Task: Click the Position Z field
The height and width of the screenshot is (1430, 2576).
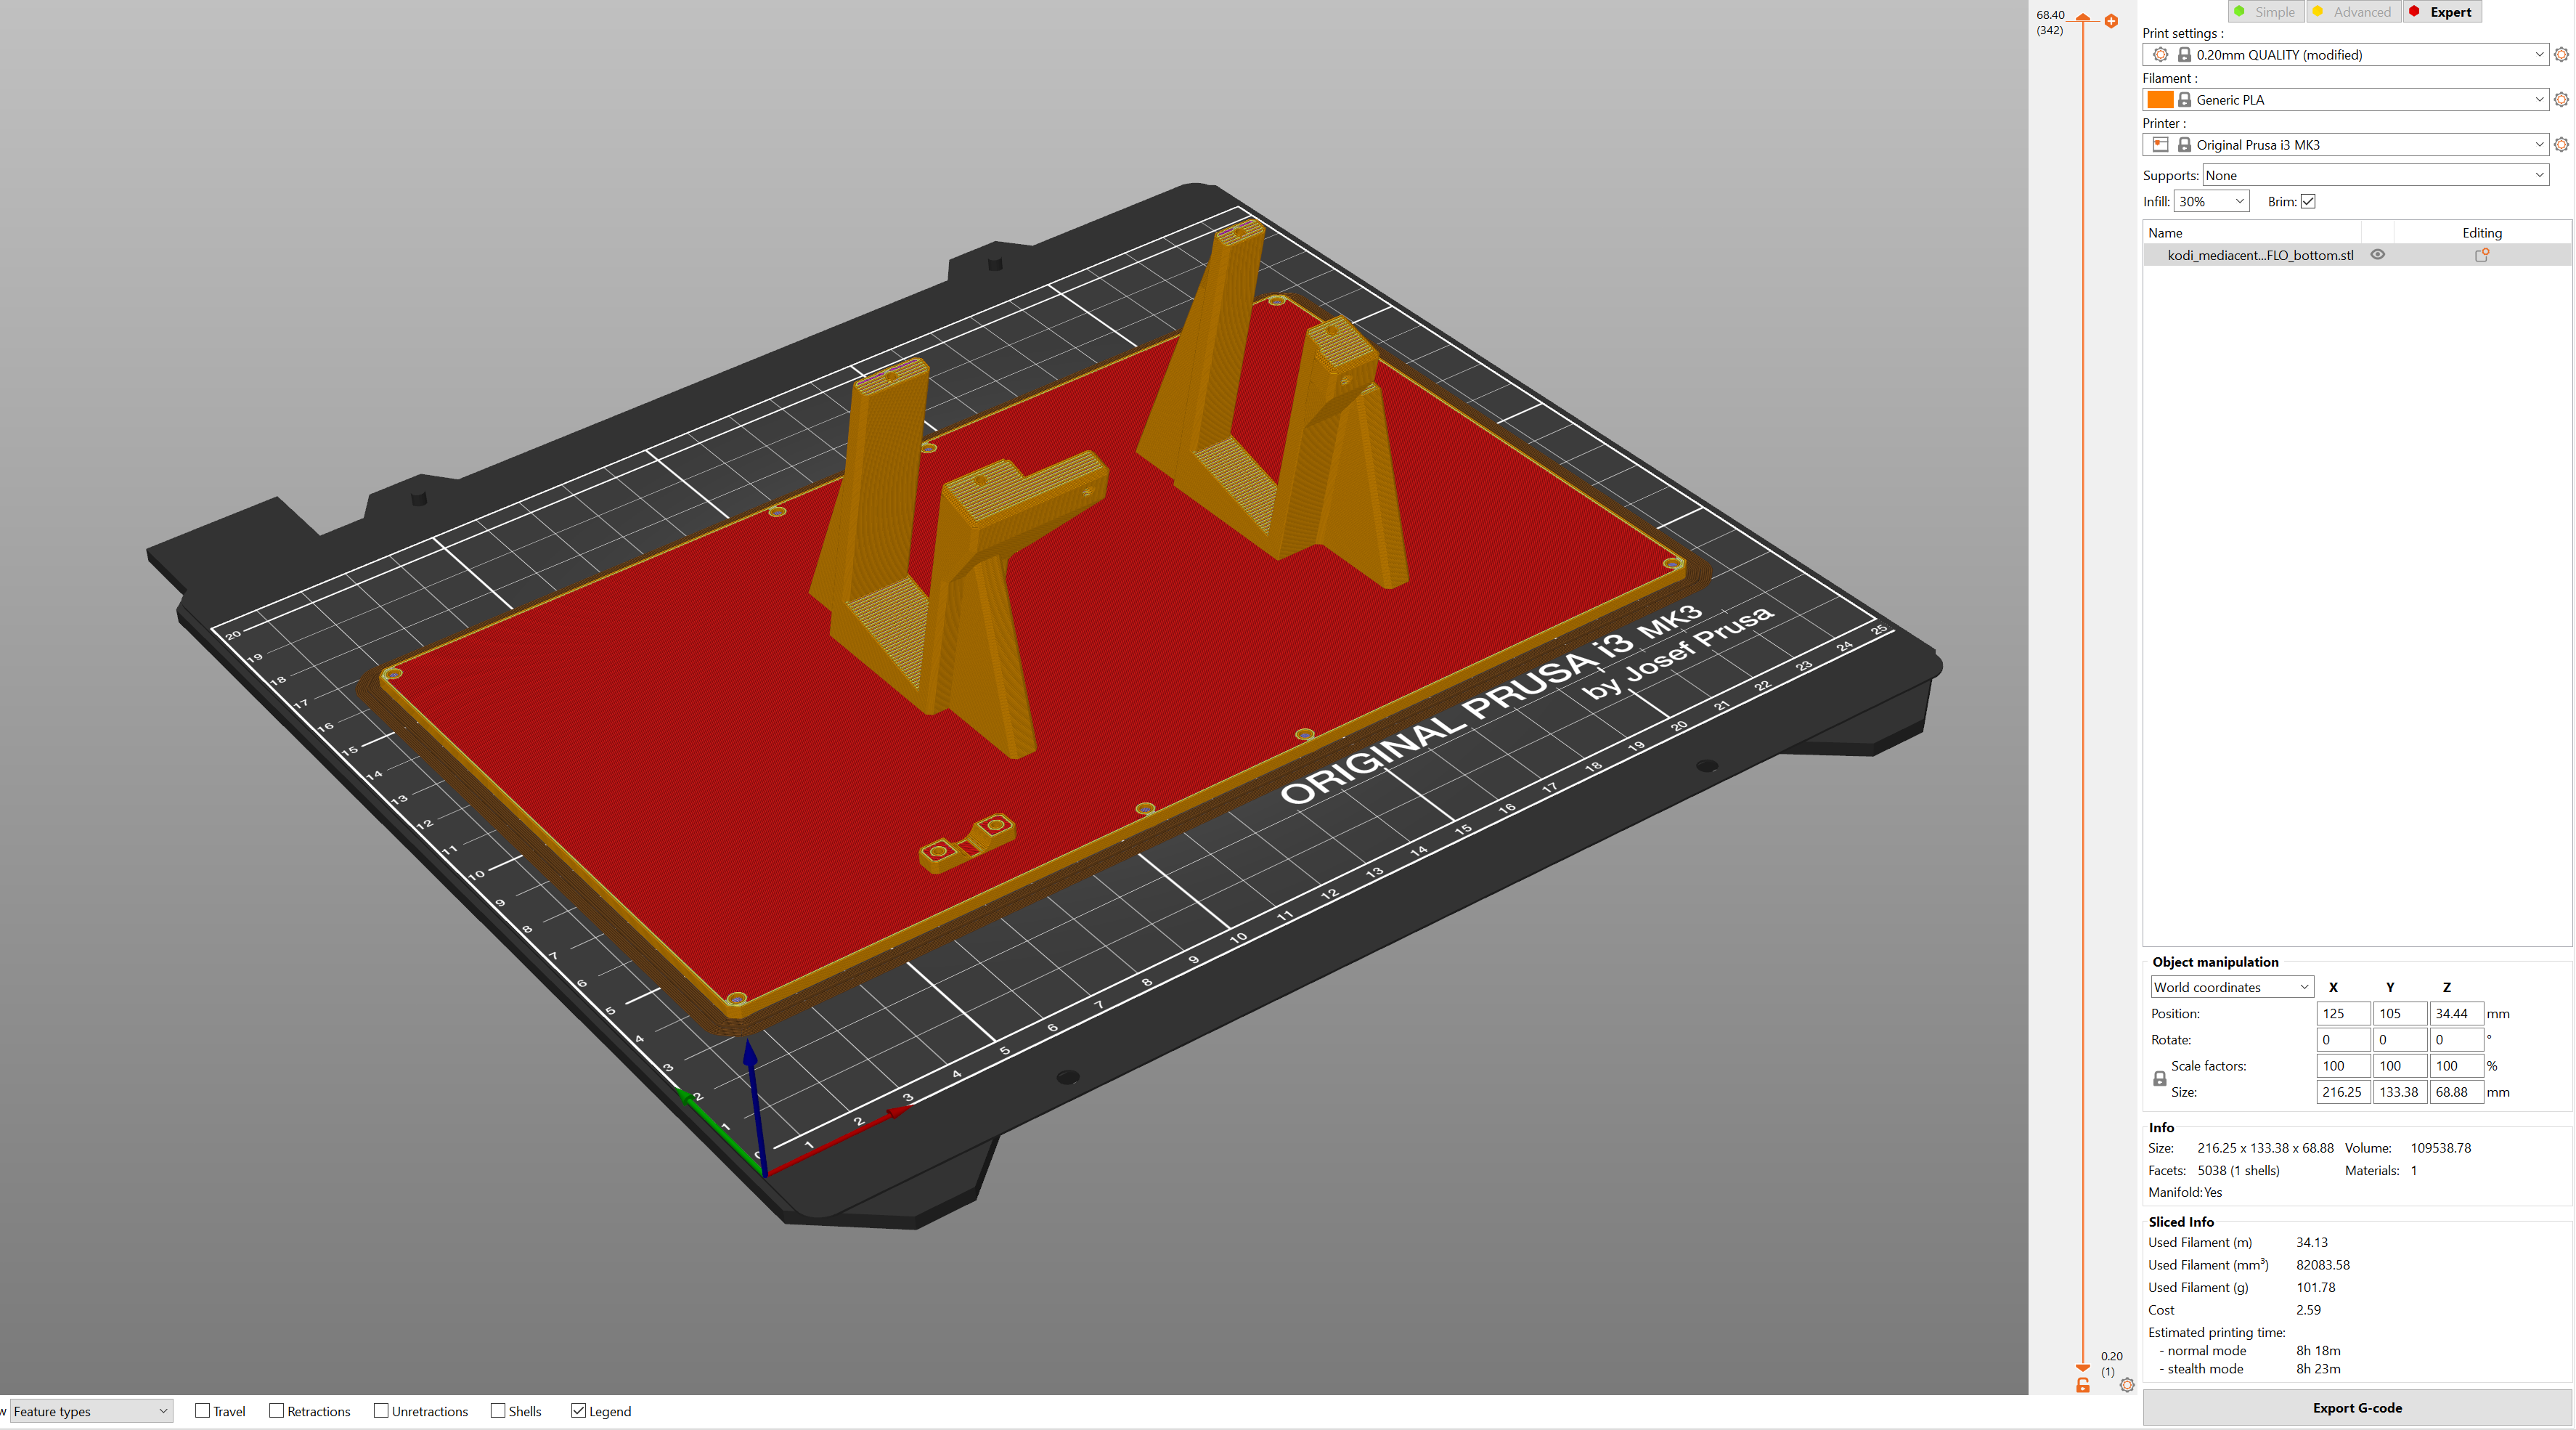Action: coord(2456,1014)
